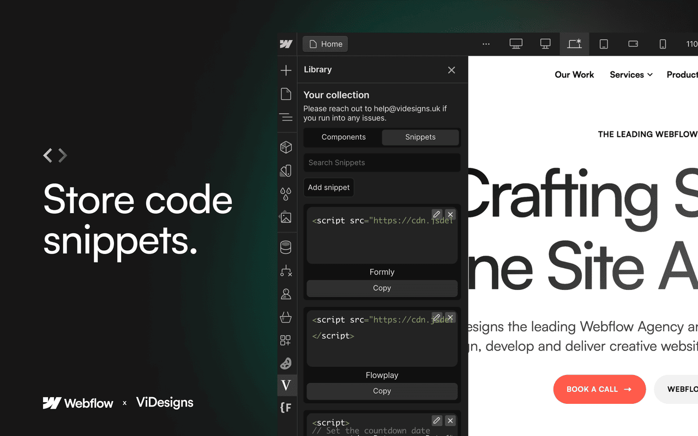Click the Flowplay snippet name label

[382, 375]
